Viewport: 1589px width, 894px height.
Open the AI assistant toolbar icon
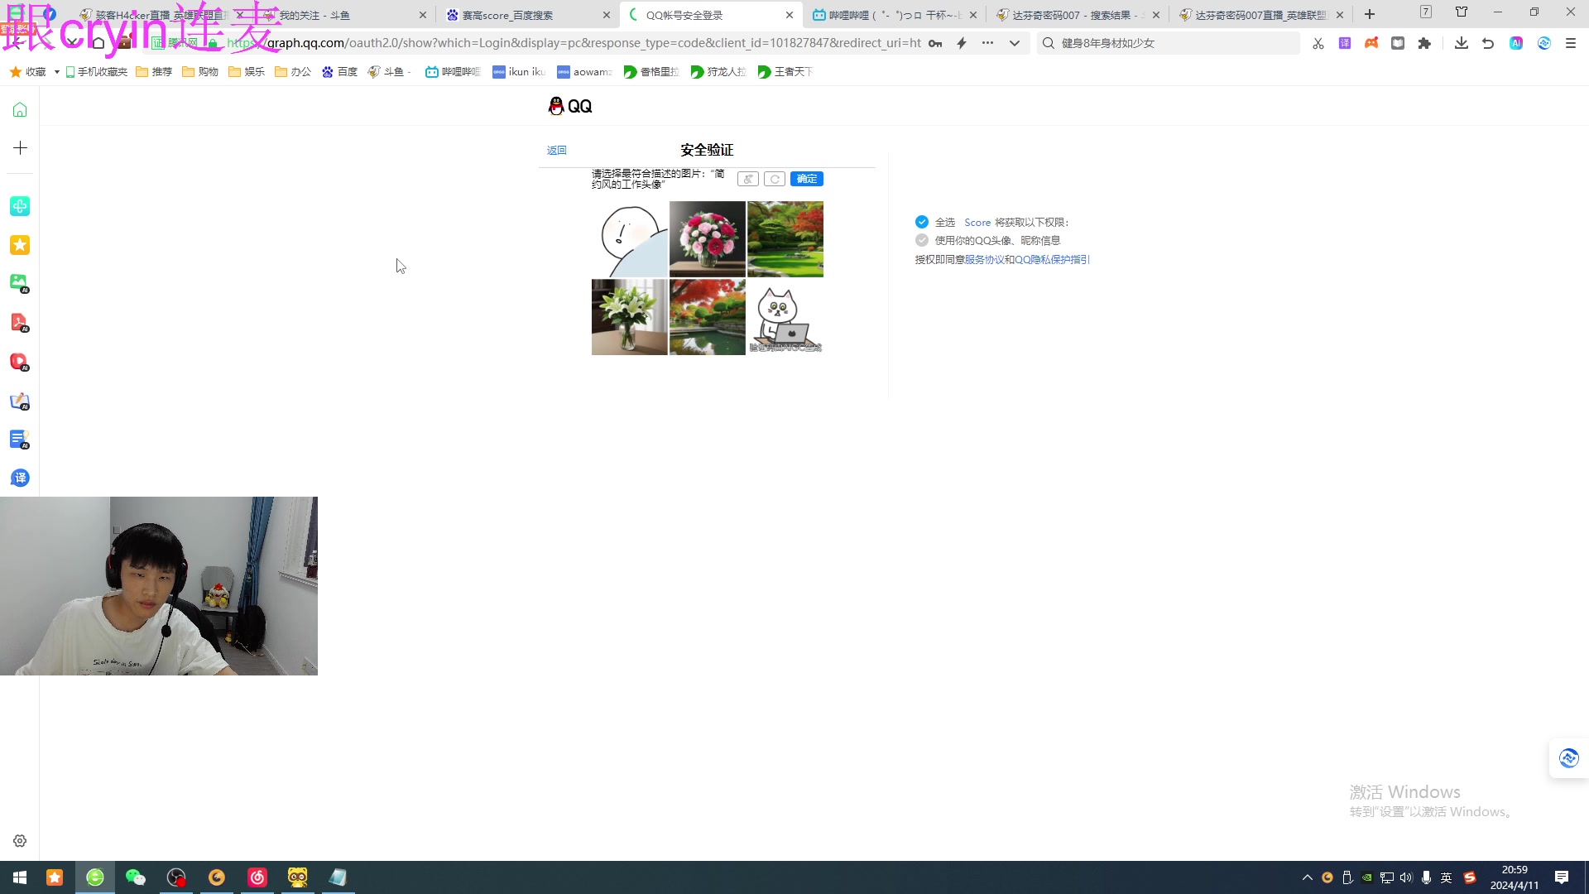[x=1516, y=43]
